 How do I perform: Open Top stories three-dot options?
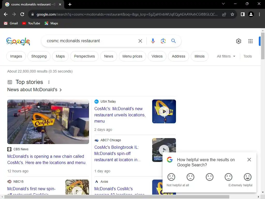click(49, 82)
